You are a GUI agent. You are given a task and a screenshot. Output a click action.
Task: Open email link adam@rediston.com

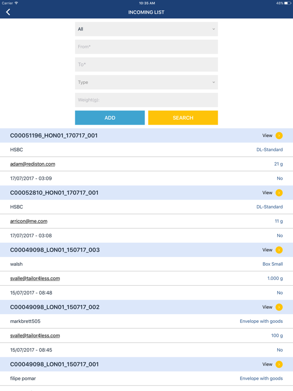(33, 164)
